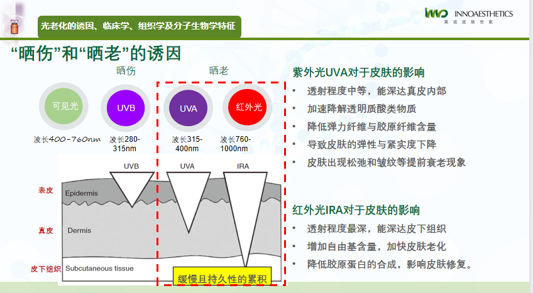Image resolution: width=533 pixels, height=293 pixels.
Task: Select the text 波长315-400nm
Action: tap(187, 144)
